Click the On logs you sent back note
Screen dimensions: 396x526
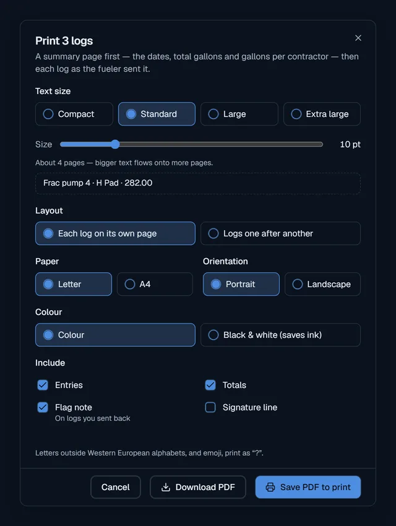(93, 418)
